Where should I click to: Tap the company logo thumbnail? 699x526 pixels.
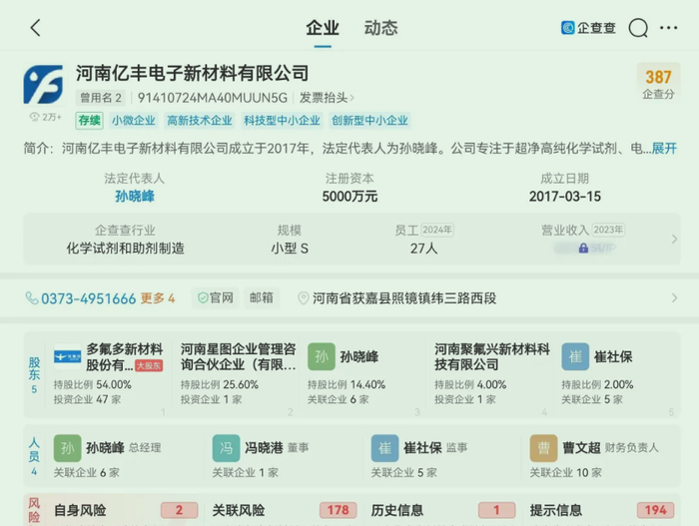point(43,85)
